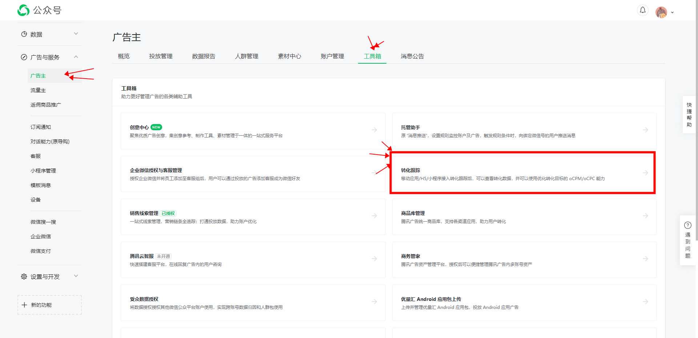Open the 新的功能 add button
698x338 pixels.
49,305
